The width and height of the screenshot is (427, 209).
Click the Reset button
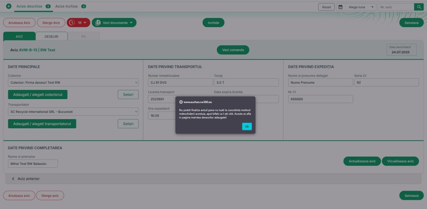coord(327,7)
